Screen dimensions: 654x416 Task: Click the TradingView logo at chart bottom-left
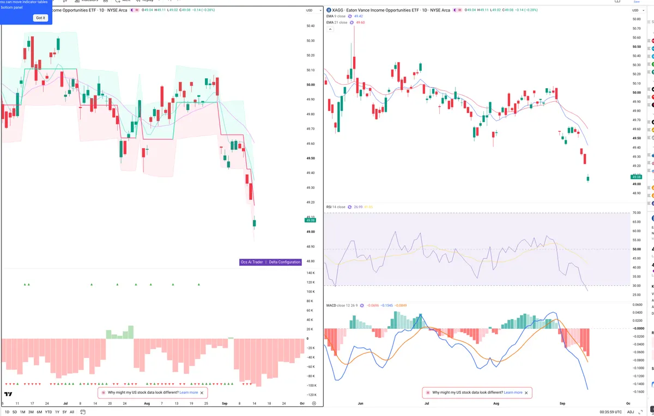point(8,394)
